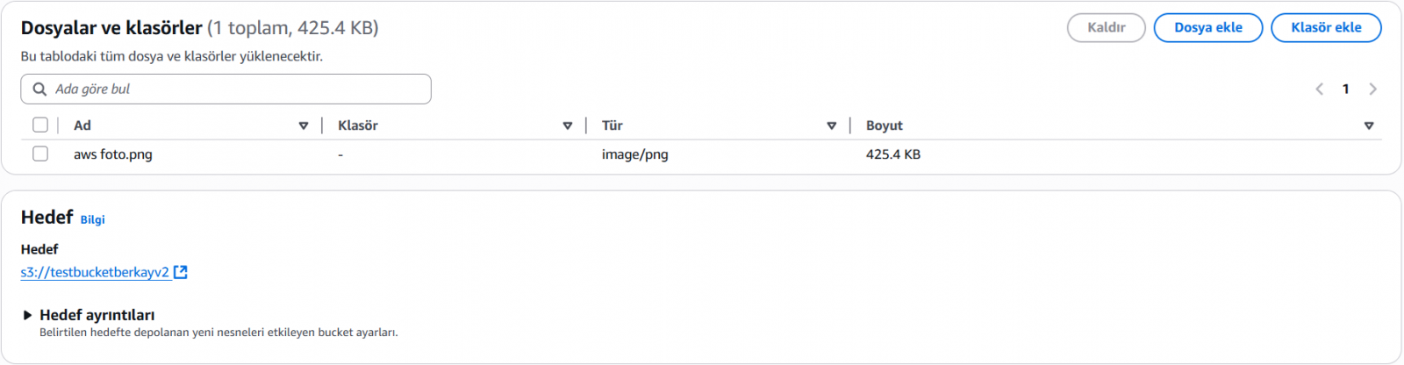This screenshot has width=1404, height=365.
Task: Click the Kaldır button
Action: (1106, 28)
